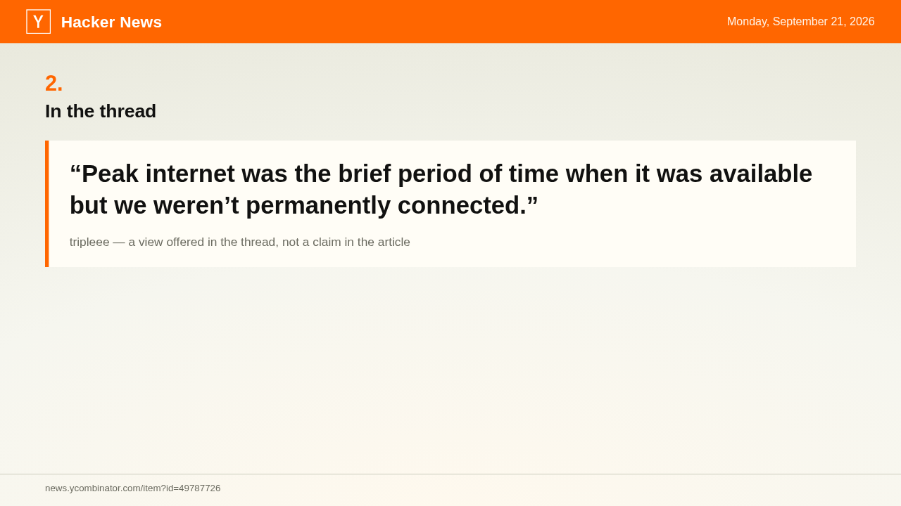Click item id 49787726 in footer URL
This screenshot has width=901, height=506.
point(199,488)
